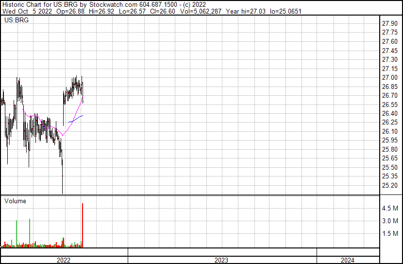Click the 26.55 price axis label
Viewport: 403px width, 264px height.
(390, 105)
